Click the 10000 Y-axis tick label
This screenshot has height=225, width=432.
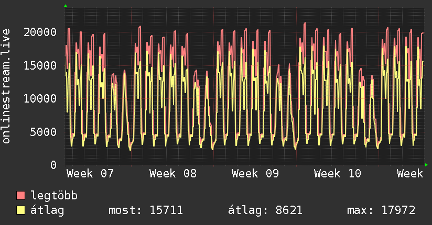pos(40,98)
